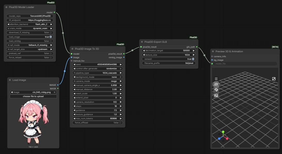Increase max_num_tokens with right arrow
This screenshot has width=282, height=154.
pyautogui.click(x=121, y=118)
